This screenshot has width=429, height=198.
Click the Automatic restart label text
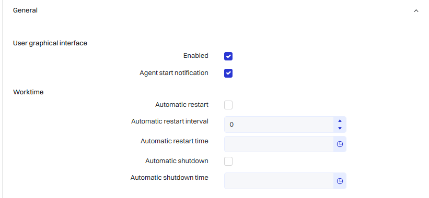click(x=182, y=104)
